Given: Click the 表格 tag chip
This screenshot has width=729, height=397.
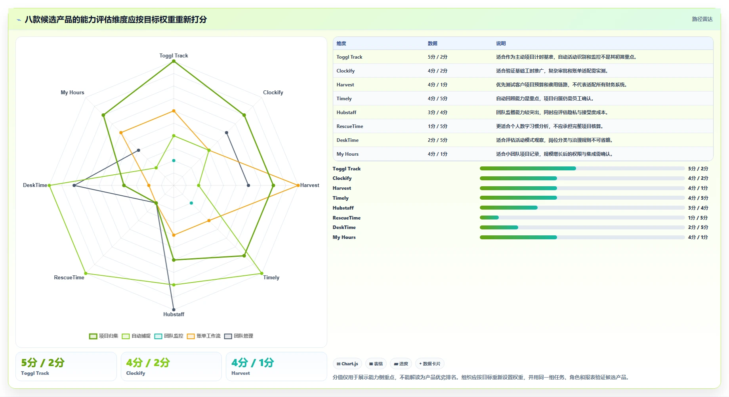Looking at the screenshot, I should click(x=376, y=364).
